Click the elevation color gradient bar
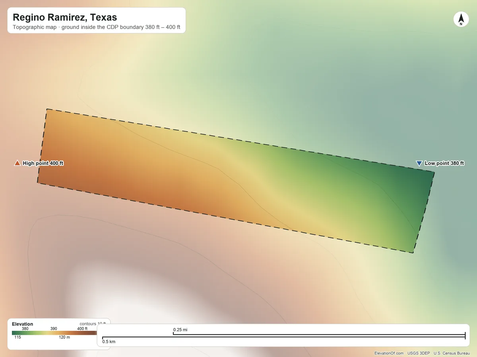Viewport: 477px width, 357px height. (x=54, y=333)
